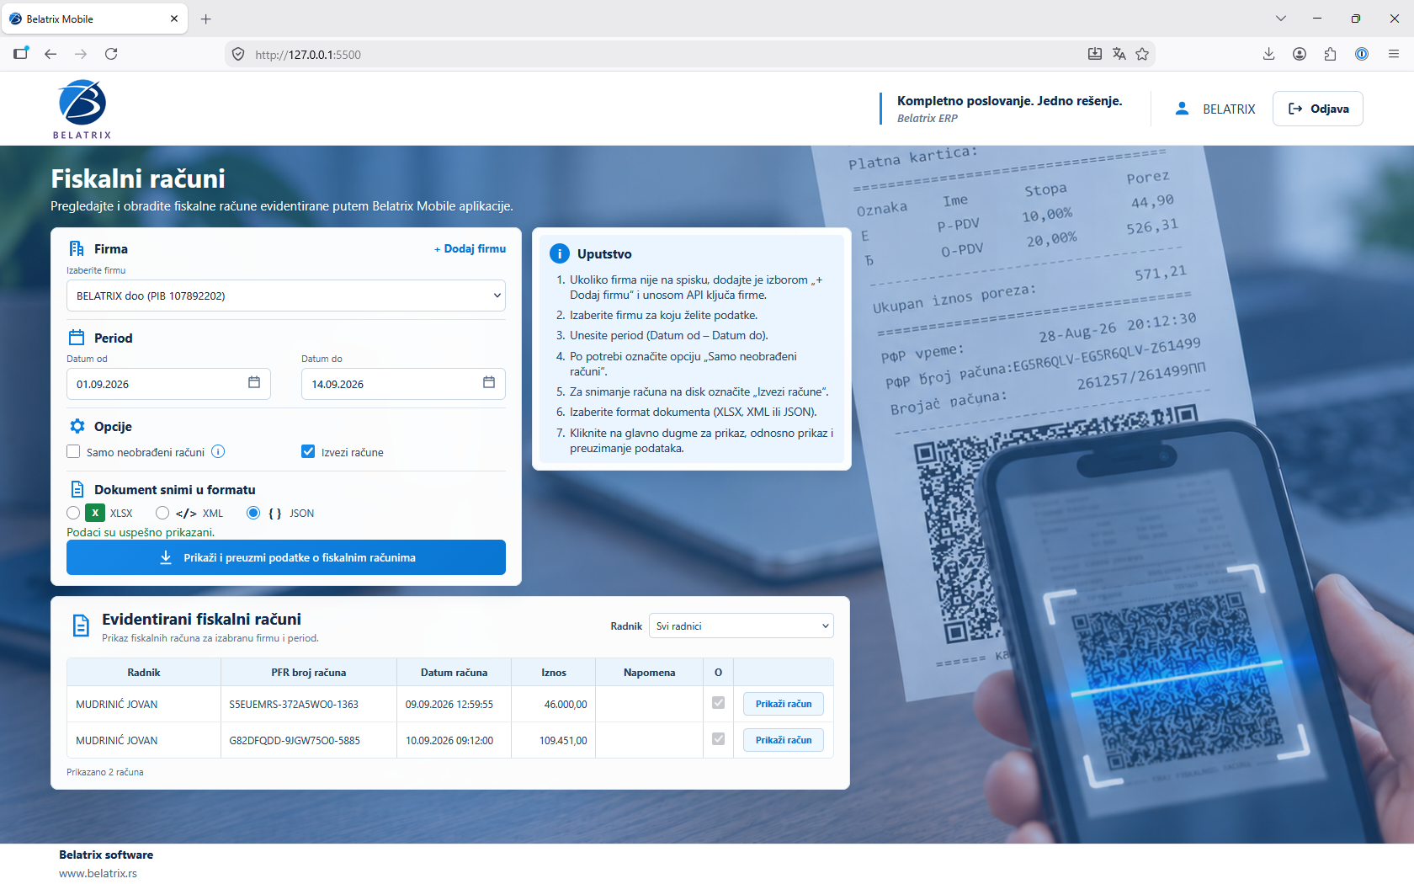
Task: Click the Firefox View icon
Action: coord(21,54)
